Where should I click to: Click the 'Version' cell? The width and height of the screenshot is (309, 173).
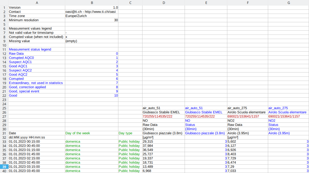coord(37,8)
